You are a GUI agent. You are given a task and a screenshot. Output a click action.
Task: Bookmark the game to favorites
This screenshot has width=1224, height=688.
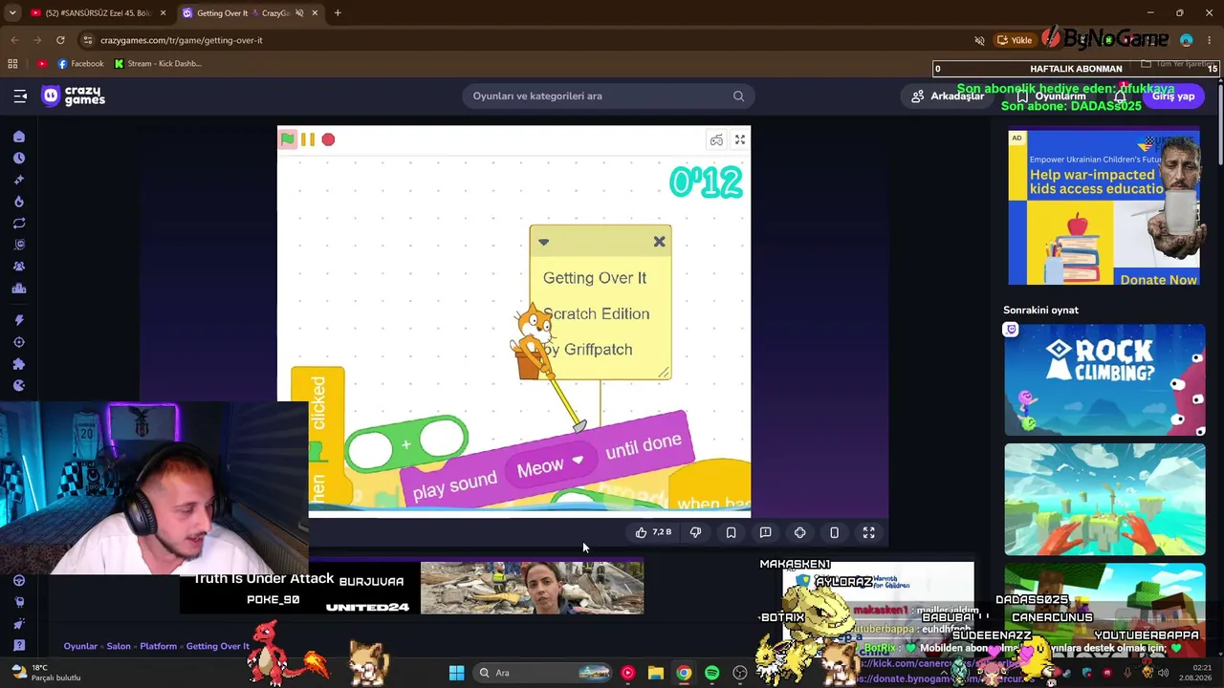point(731,532)
